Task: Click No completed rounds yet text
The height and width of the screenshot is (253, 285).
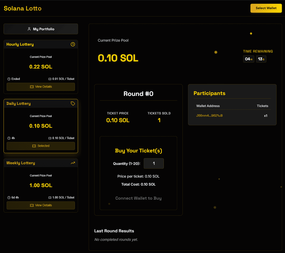Action: click(x=116, y=240)
